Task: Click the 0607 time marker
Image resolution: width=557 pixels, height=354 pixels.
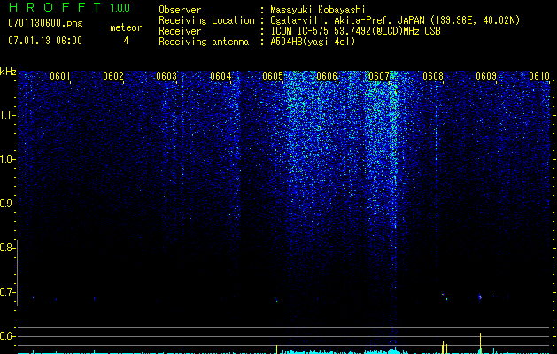Action: click(x=379, y=76)
